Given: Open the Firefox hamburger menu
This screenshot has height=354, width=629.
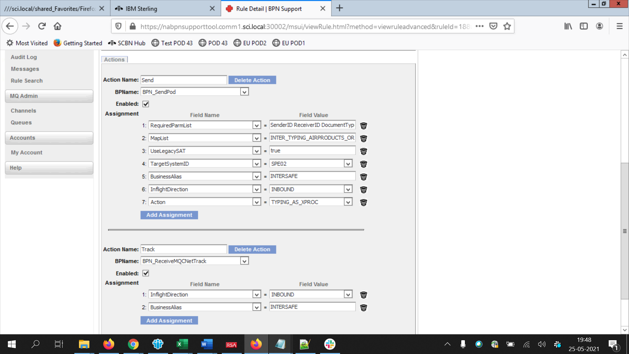Looking at the screenshot, I should pyautogui.click(x=619, y=26).
